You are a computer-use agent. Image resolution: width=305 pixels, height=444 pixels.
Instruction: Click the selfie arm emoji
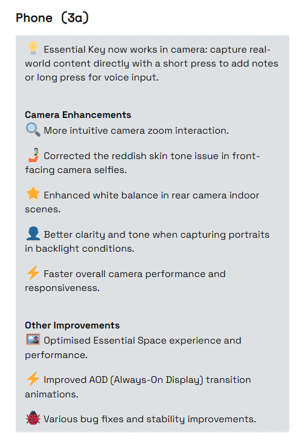coord(33,155)
